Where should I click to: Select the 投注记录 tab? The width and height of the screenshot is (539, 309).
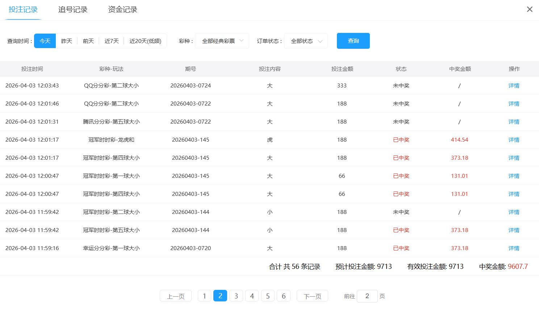pos(23,9)
